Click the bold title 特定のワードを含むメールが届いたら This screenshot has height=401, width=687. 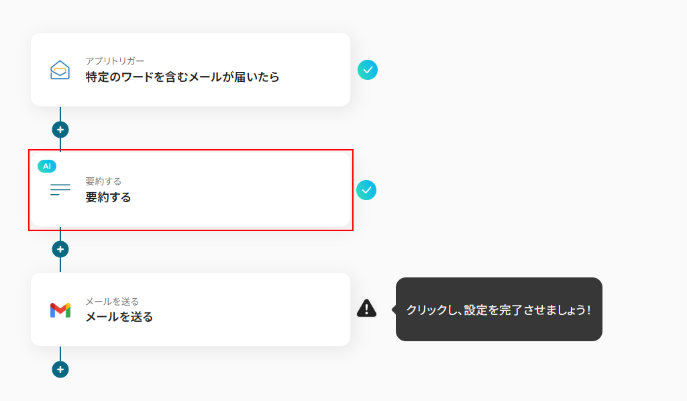[x=182, y=77]
